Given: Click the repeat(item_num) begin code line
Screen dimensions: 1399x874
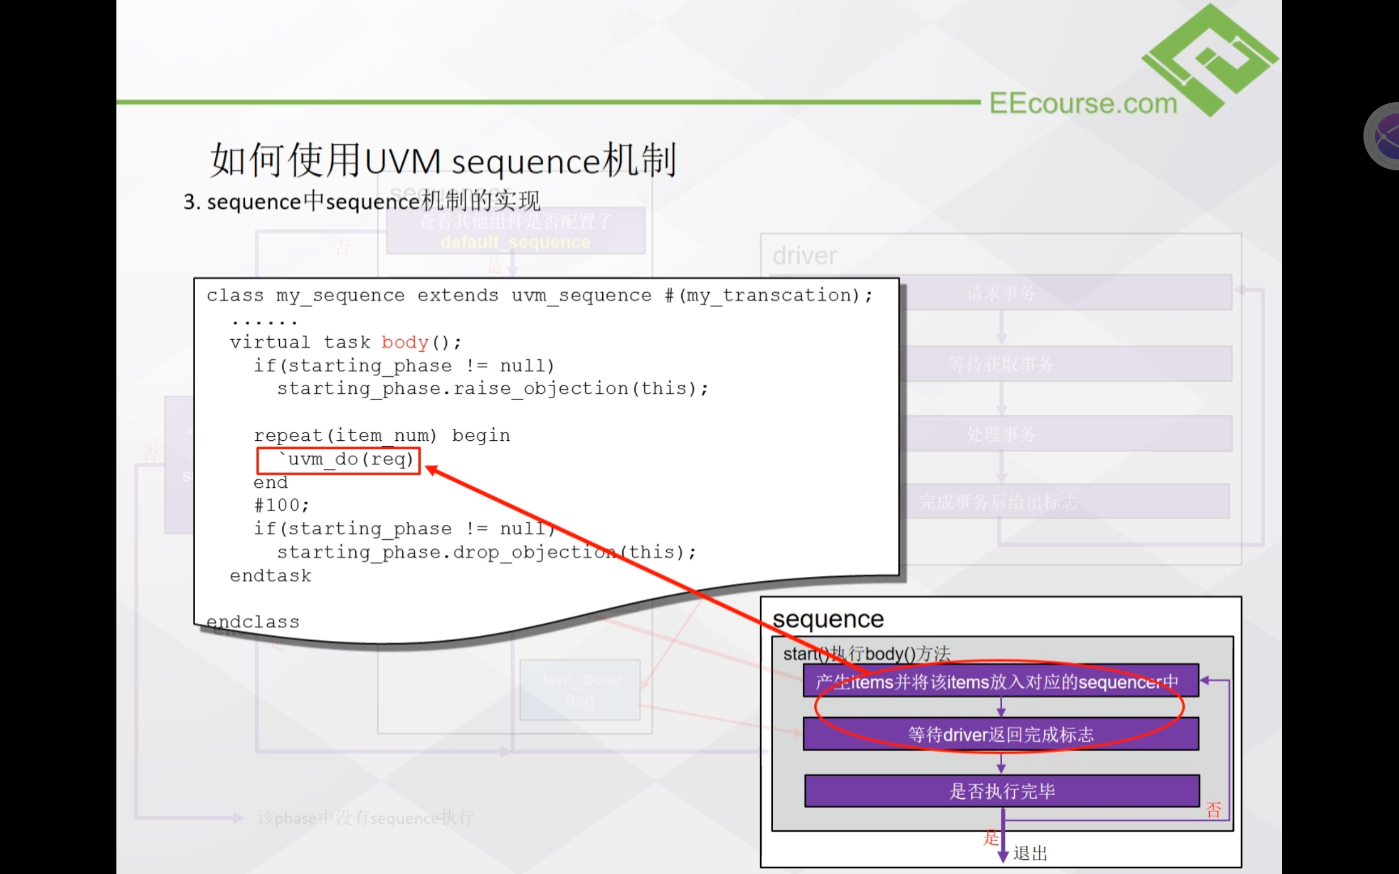Looking at the screenshot, I should tap(381, 435).
